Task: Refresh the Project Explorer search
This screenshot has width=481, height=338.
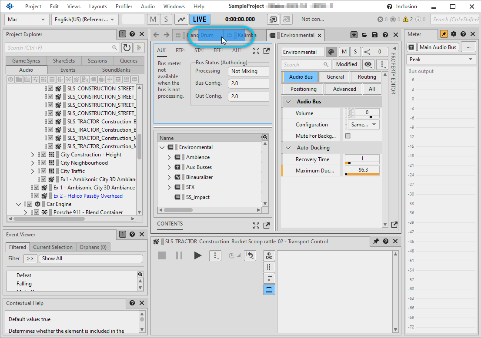Action: pyautogui.click(x=127, y=48)
